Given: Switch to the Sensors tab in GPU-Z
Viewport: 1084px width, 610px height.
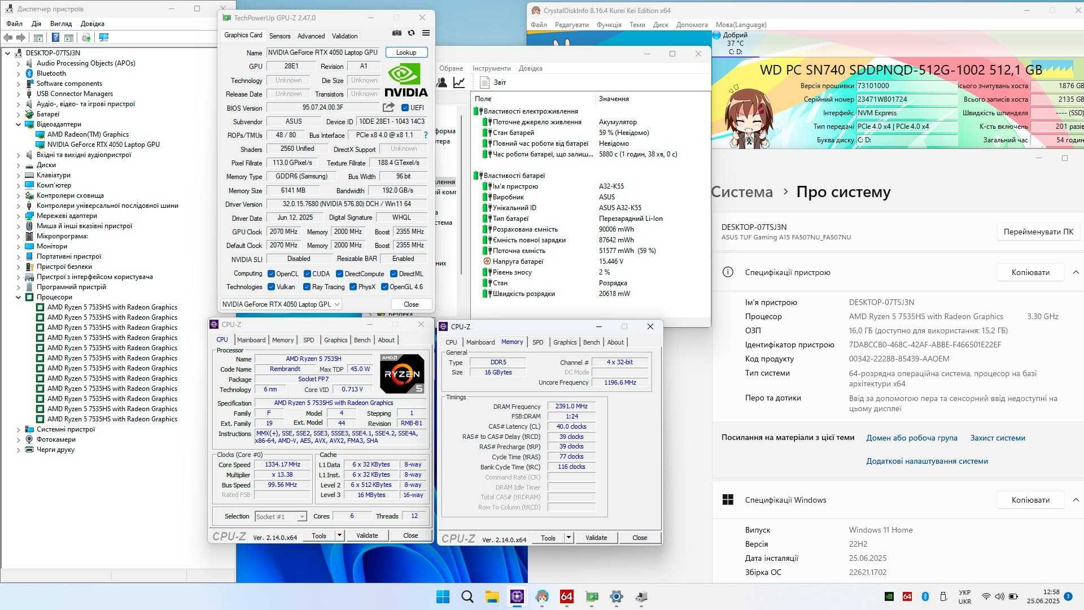Looking at the screenshot, I should click(x=279, y=36).
